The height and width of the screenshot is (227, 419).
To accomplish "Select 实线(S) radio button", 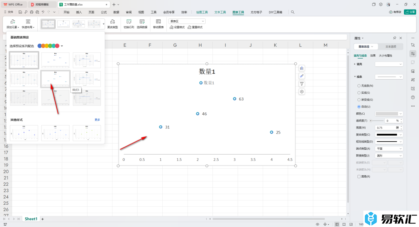I will tap(359, 93).
